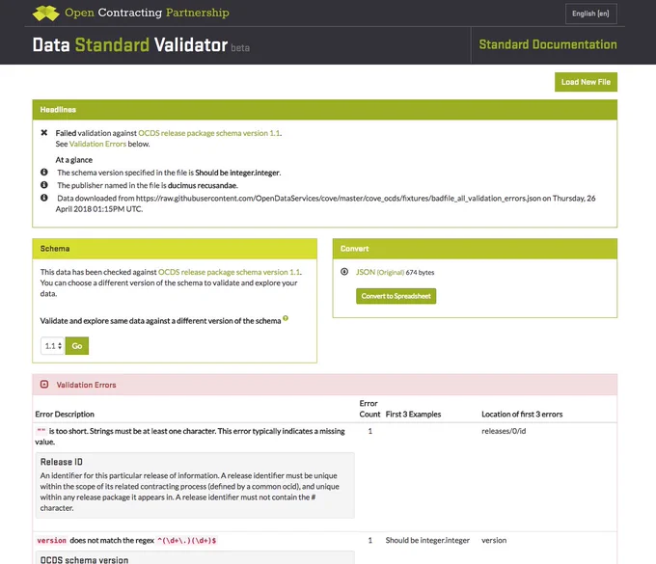
Task: Click the At a glance label
Action: [x=73, y=160]
